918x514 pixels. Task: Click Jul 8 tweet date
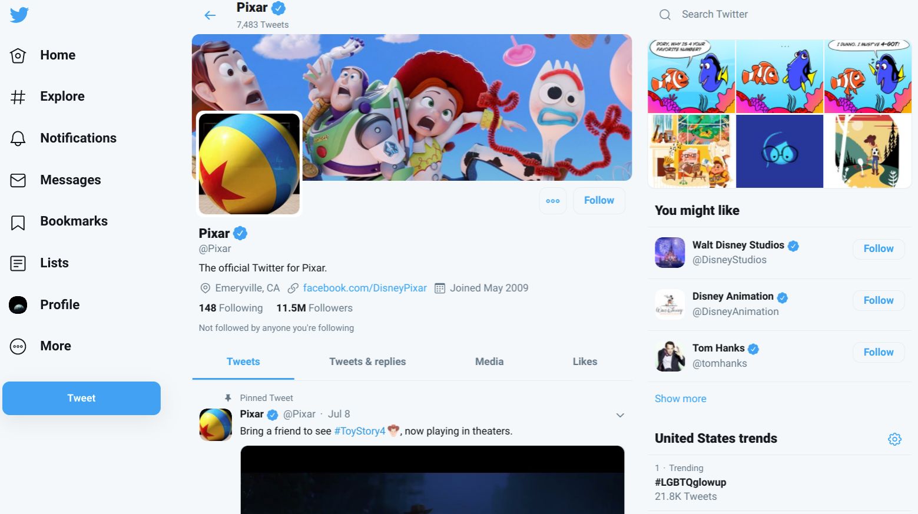pyautogui.click(x=339, y=414)
